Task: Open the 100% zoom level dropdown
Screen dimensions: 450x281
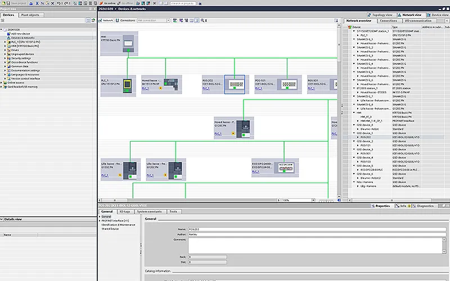Action: pos(313,200)
